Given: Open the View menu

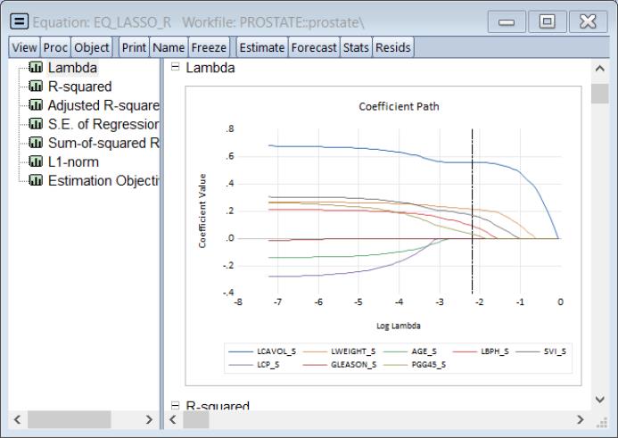Looking at the screenshot, I should pyautogui.click(x=24, y=47).
